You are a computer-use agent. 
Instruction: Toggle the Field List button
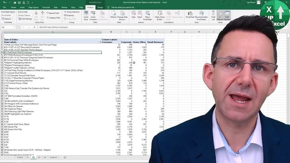point(213,16)
